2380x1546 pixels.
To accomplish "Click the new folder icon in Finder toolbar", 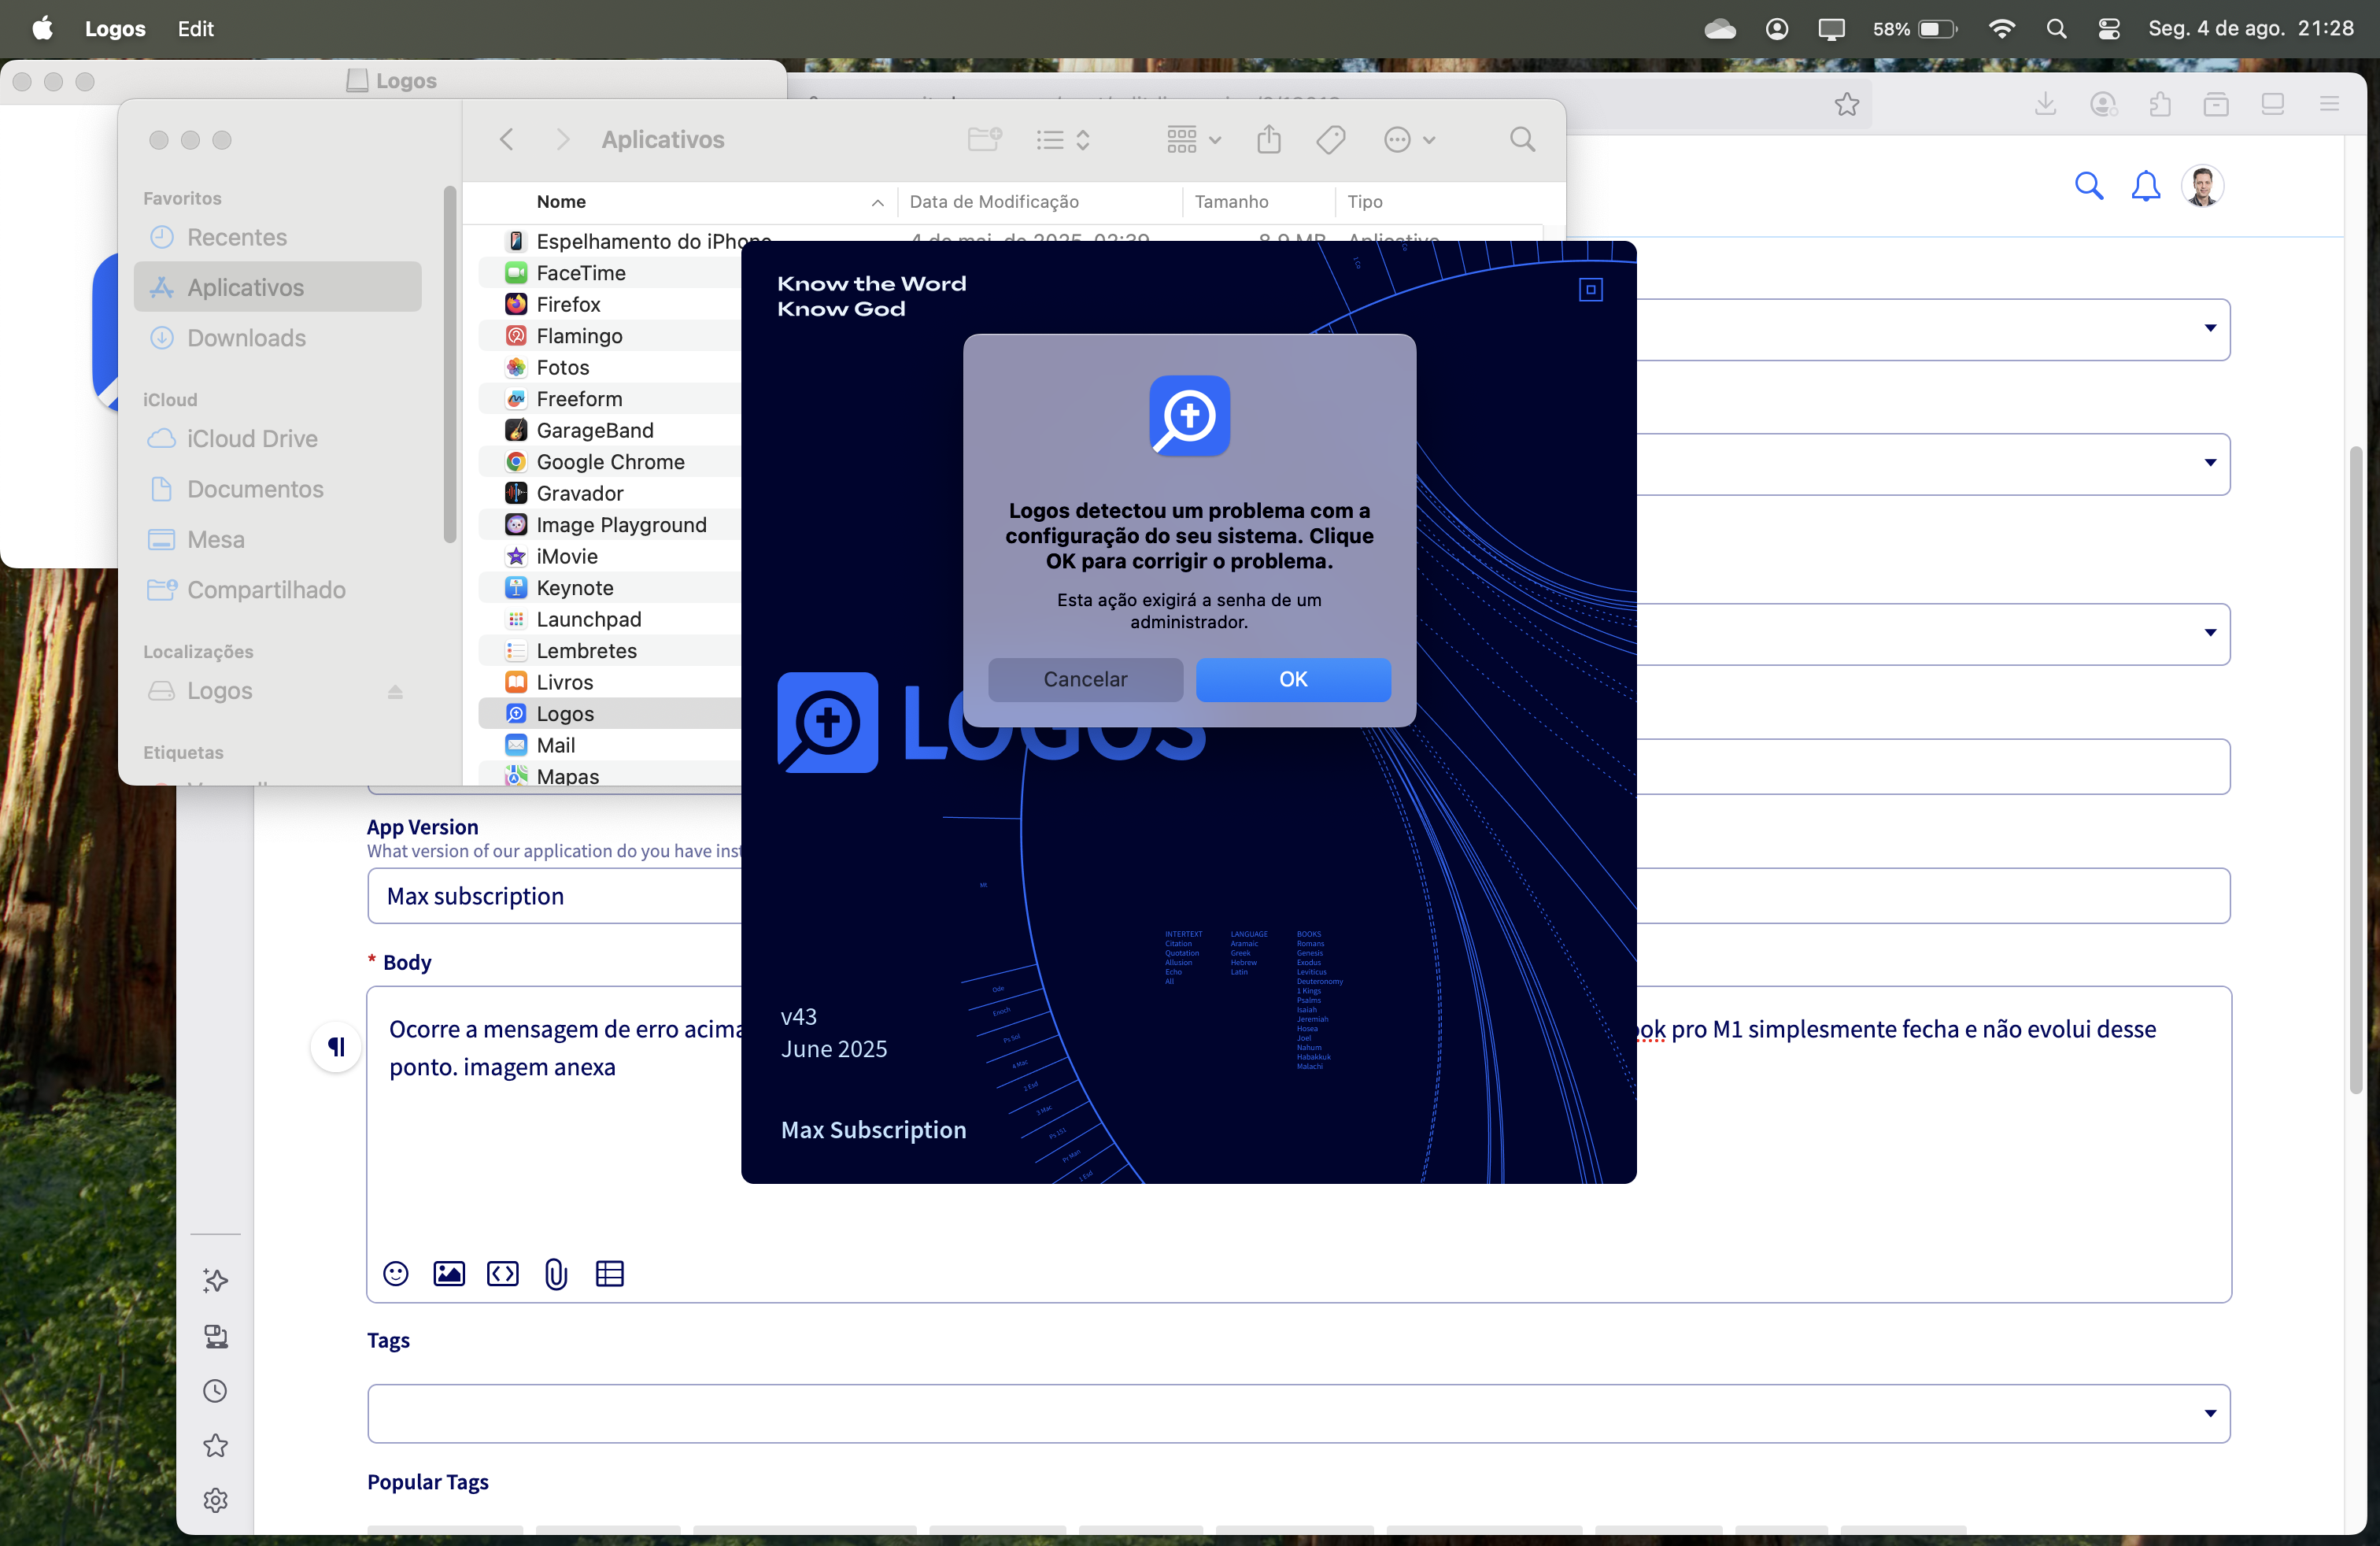I will (x=984, y=139).
